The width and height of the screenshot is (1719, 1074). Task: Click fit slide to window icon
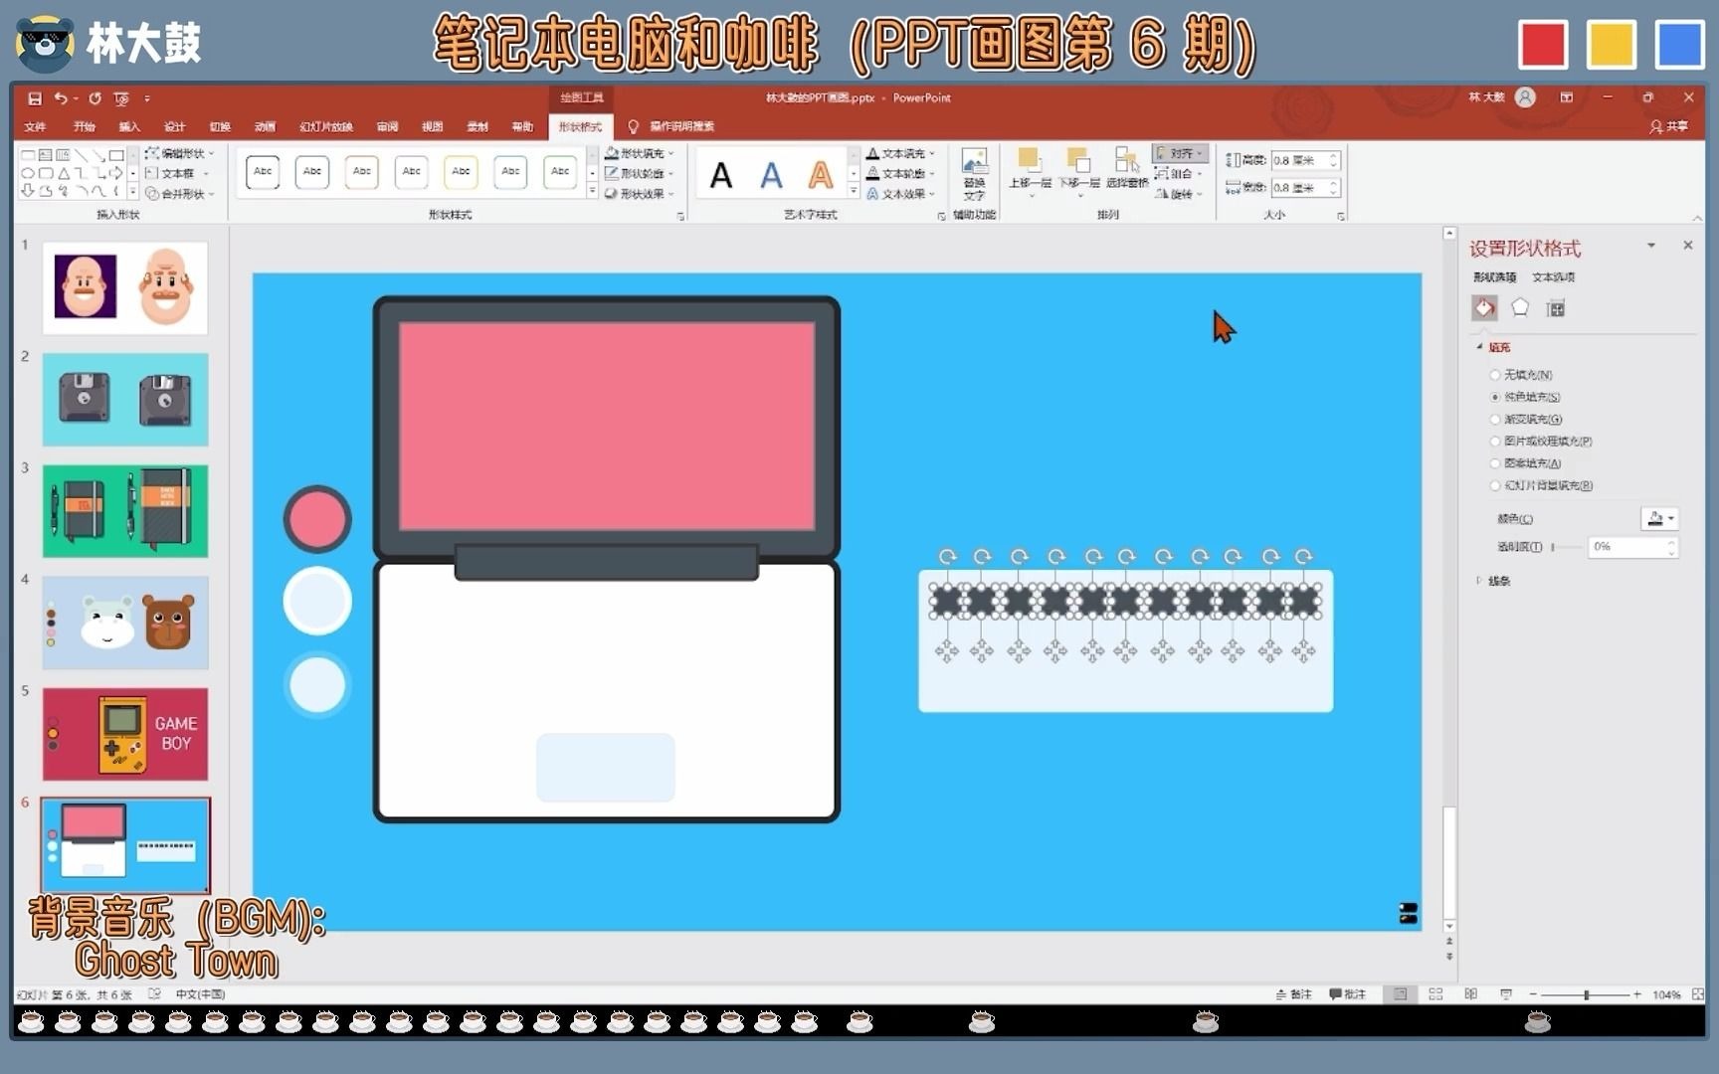(1697, 993)
